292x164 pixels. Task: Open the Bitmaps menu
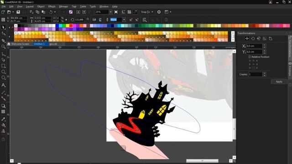(x=63, y=6)
